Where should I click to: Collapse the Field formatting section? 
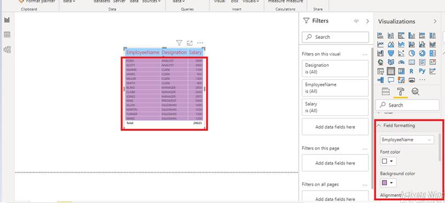pyautogui.click(x=379, y=125)
